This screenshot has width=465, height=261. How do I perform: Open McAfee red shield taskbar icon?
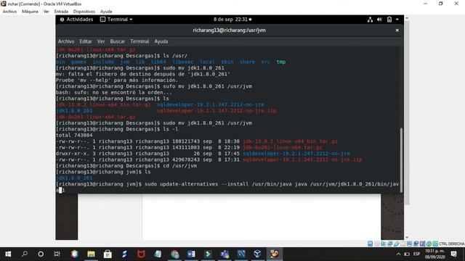(141, 254)
